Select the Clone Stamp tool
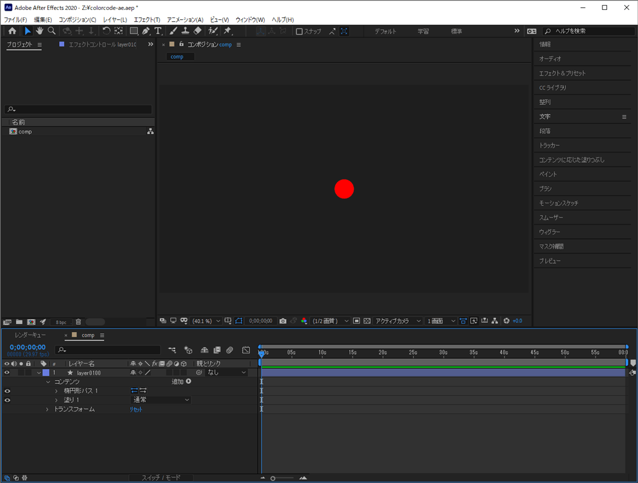Image resolution: width=638 pixels, height=483 pixels. [x=185, y=31]
